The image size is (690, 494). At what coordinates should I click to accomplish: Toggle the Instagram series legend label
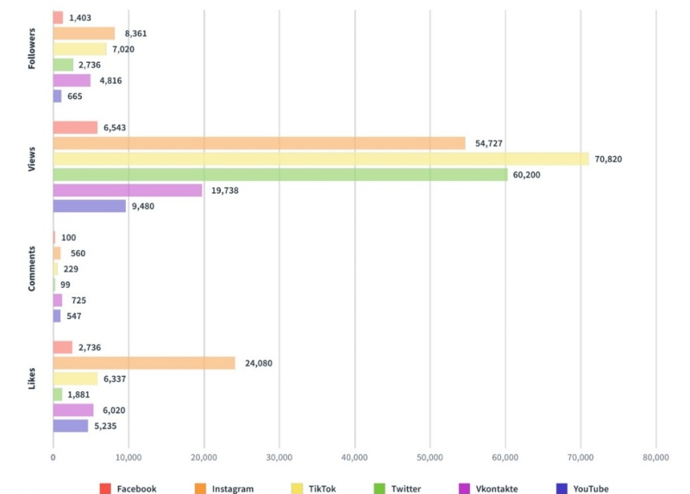(233, 489)
